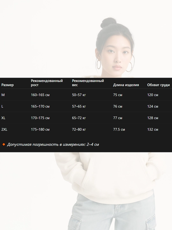This screenshot has width=172, height=230.
Task: Click the '77 см' length cell
Action: click(x=118, y=118)
